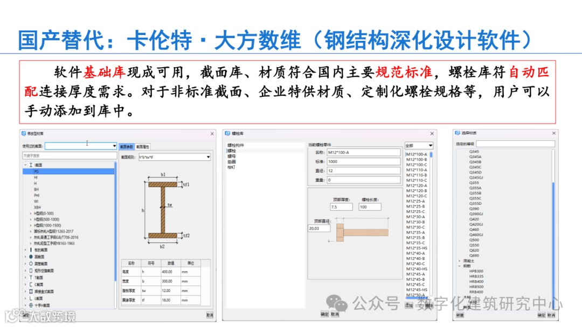Viewport: 582px width, 327px height.
Task: Select the 十字H截面 cross-H section icon
Action: pyautogui.click(x=31, y=305)
